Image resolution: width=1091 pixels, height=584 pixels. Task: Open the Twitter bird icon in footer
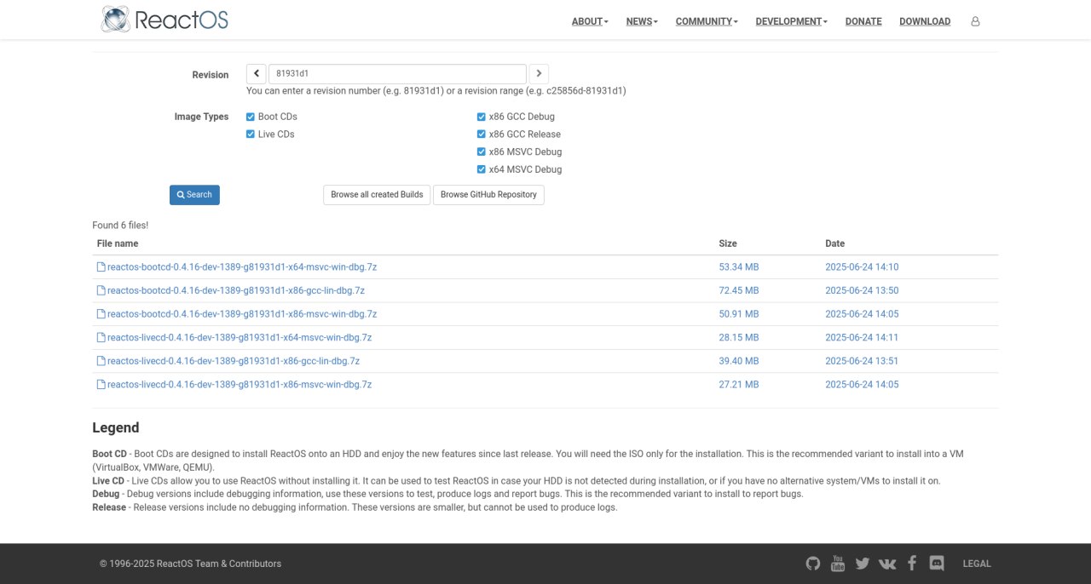862,564
